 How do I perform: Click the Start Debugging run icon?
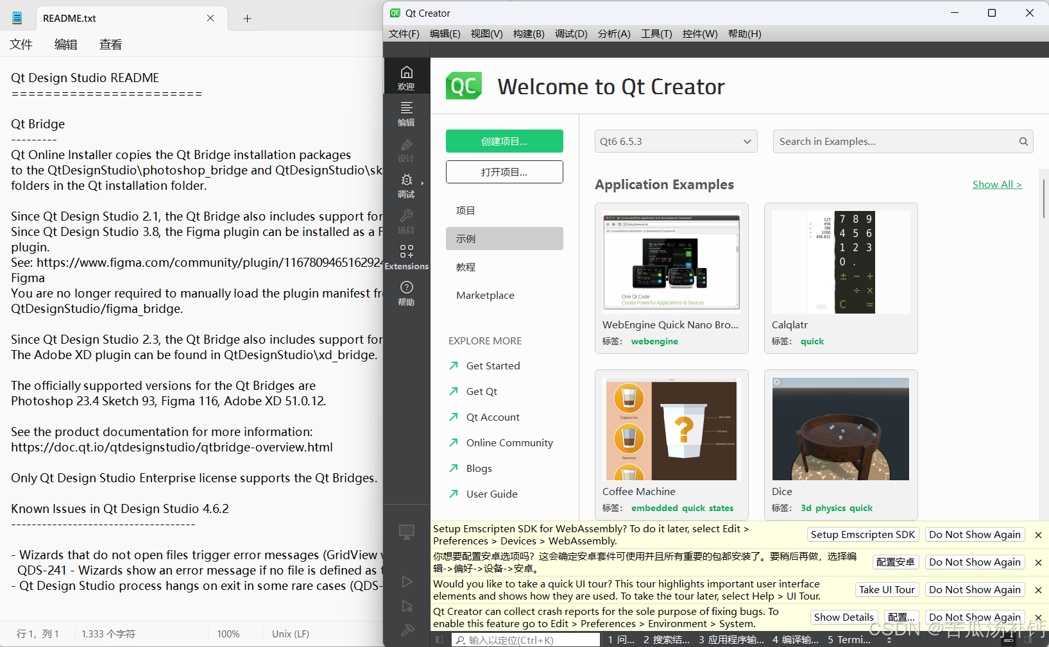(x=407, y=606)
